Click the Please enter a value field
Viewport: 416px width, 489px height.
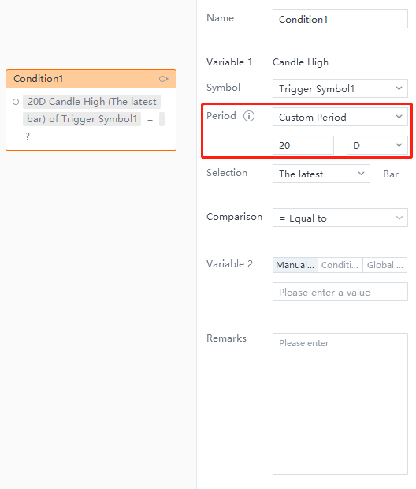tap(340, 292)
